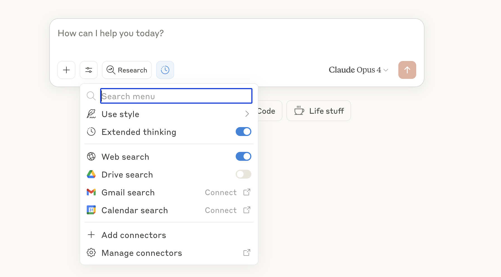Click the globe icon beside Web search
The width and height of the screenshot is (501, 277).
(91, 156)
